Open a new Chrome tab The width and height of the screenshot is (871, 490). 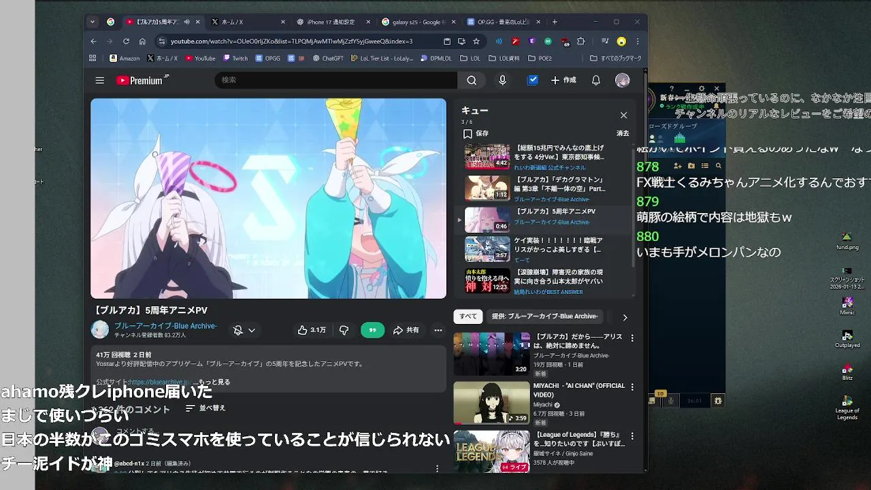[555, 22]
